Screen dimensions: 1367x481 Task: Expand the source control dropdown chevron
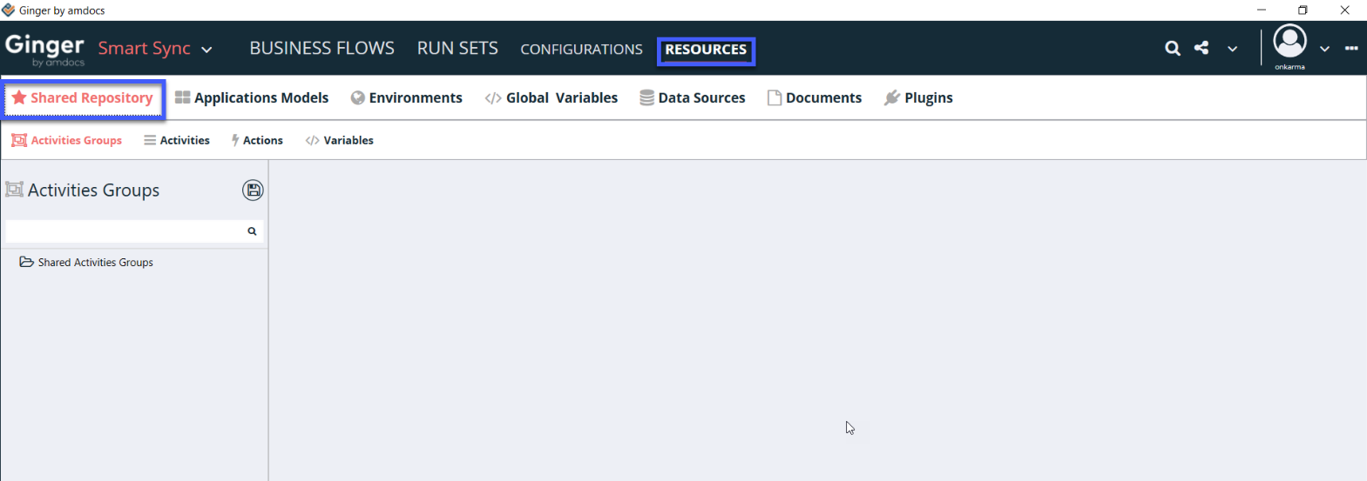coord(1232,49)
